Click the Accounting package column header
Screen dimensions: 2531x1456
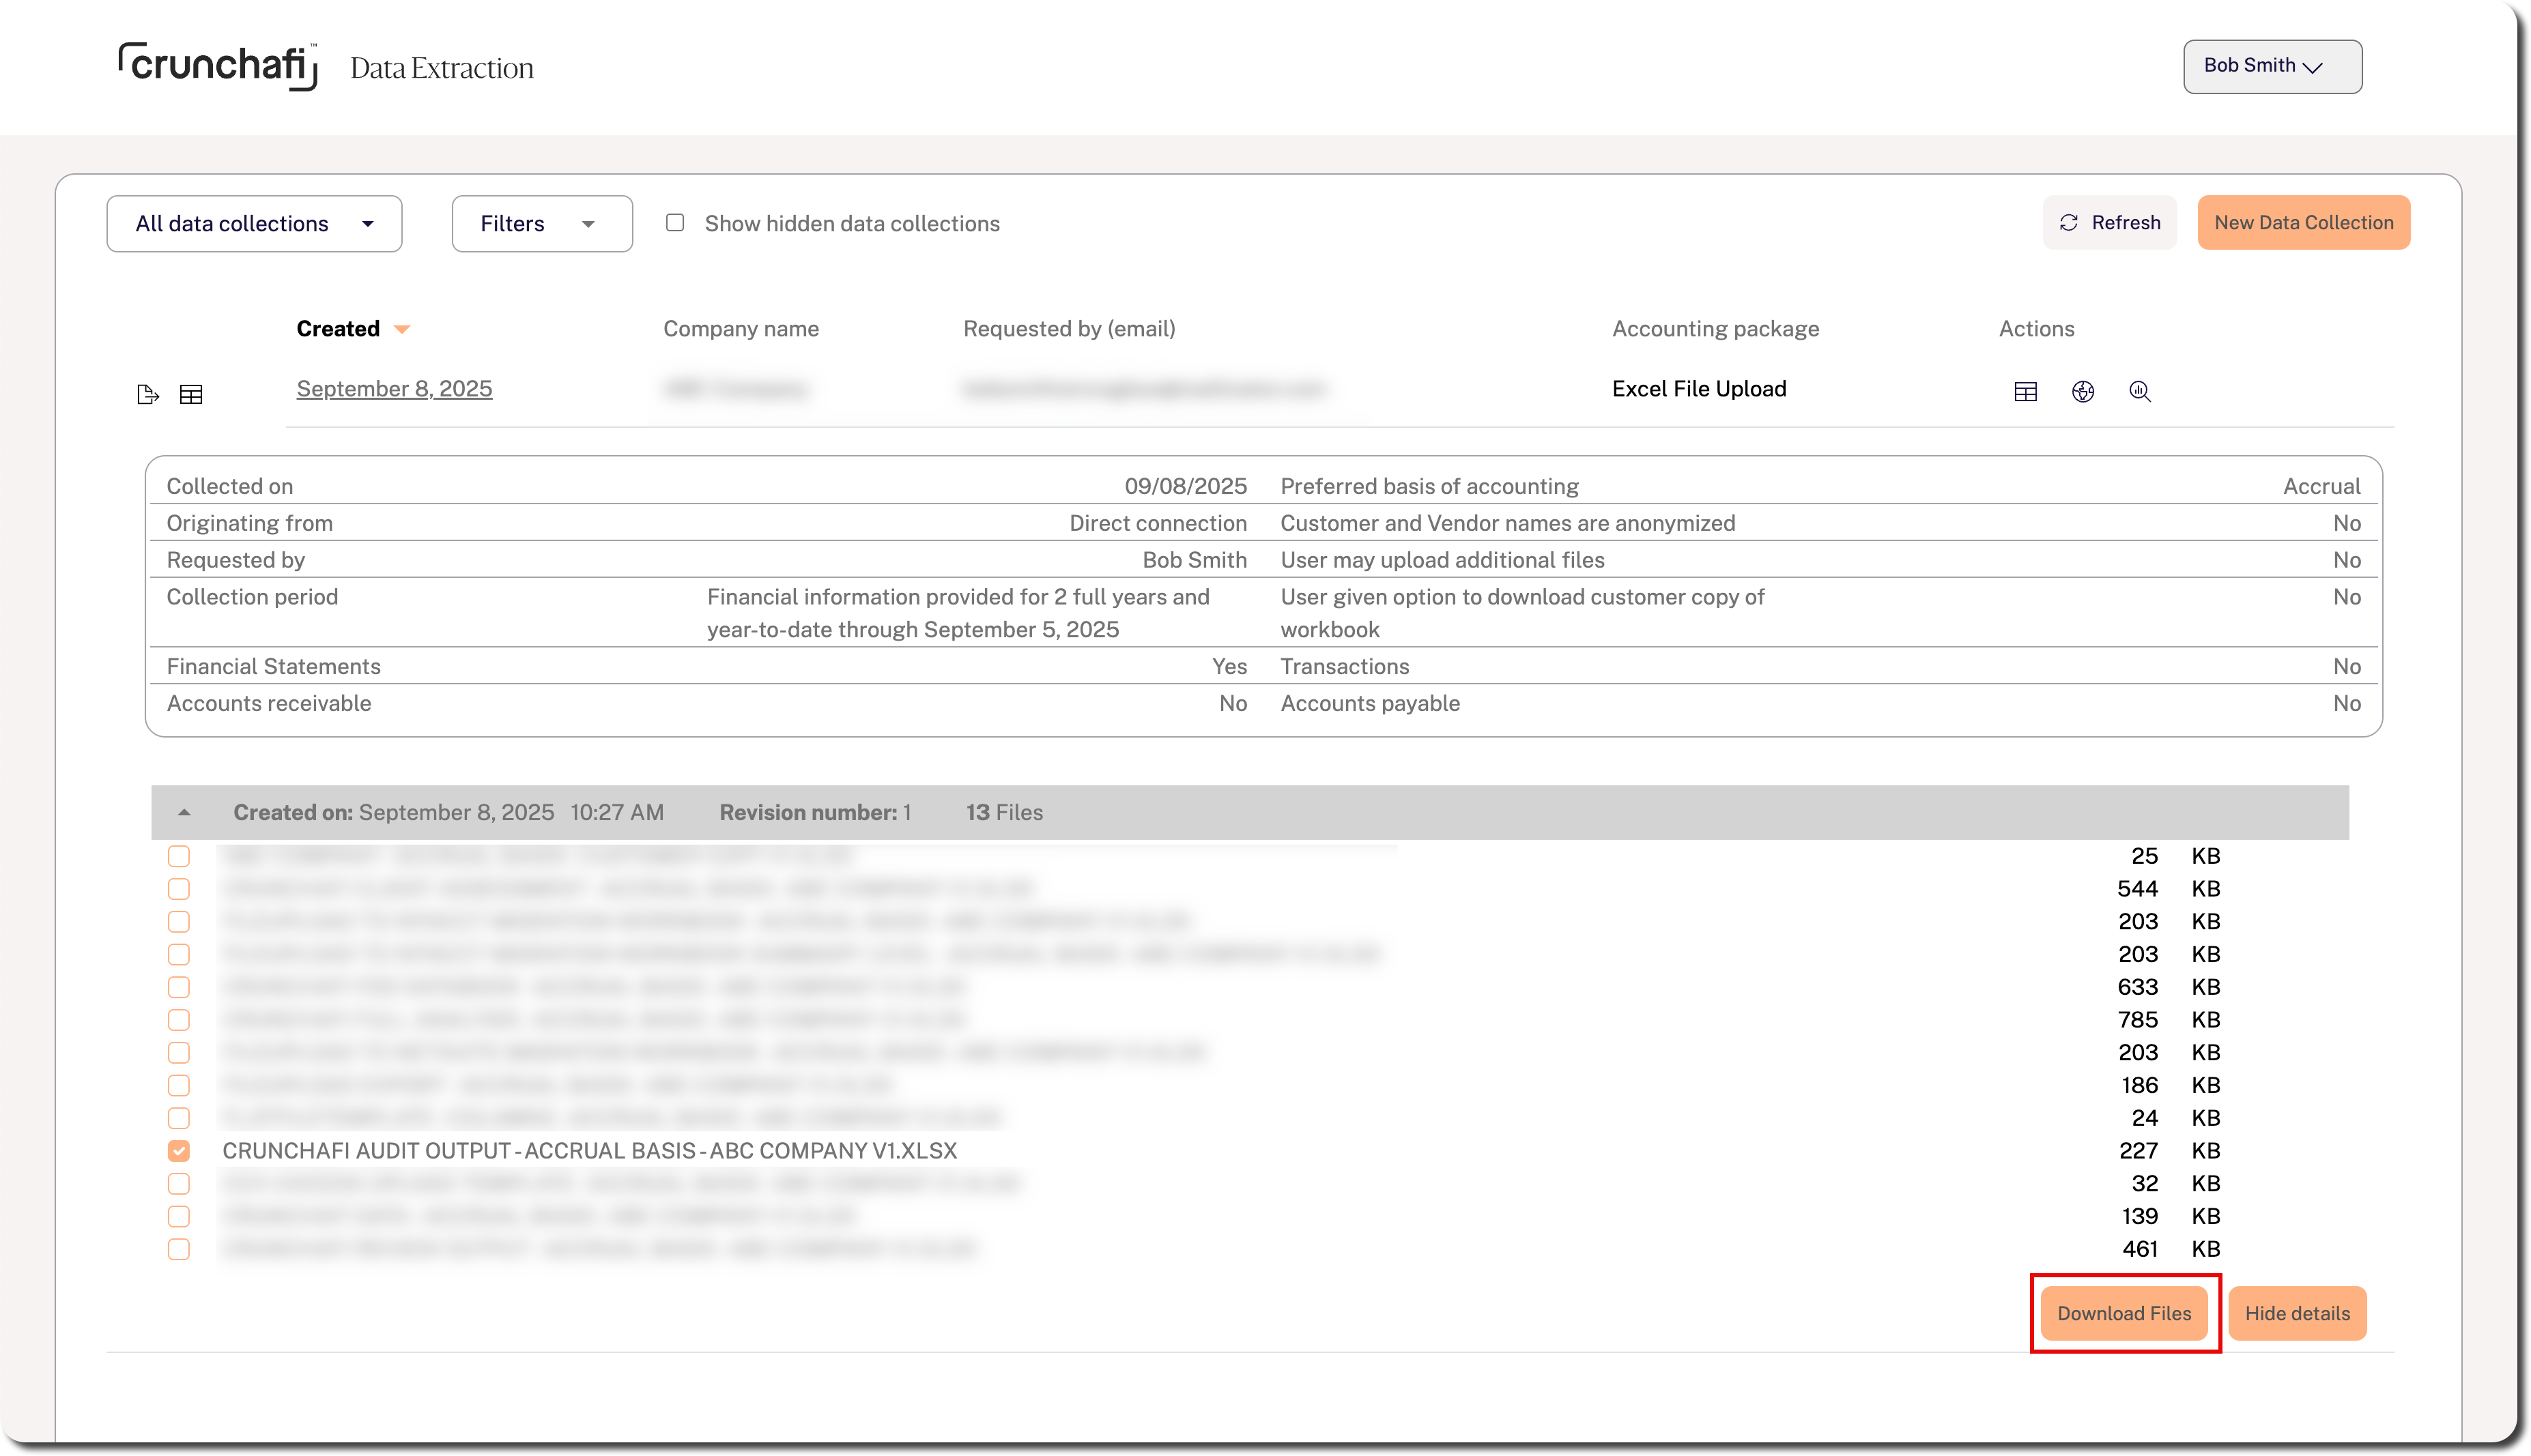pos(1716,329)
